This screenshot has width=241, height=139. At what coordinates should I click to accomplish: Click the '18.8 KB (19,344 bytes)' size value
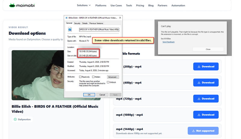coord(88,52)
